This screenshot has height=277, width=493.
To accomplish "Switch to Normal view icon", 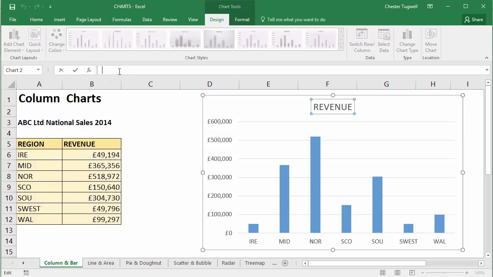I will (x=382, y=273).
